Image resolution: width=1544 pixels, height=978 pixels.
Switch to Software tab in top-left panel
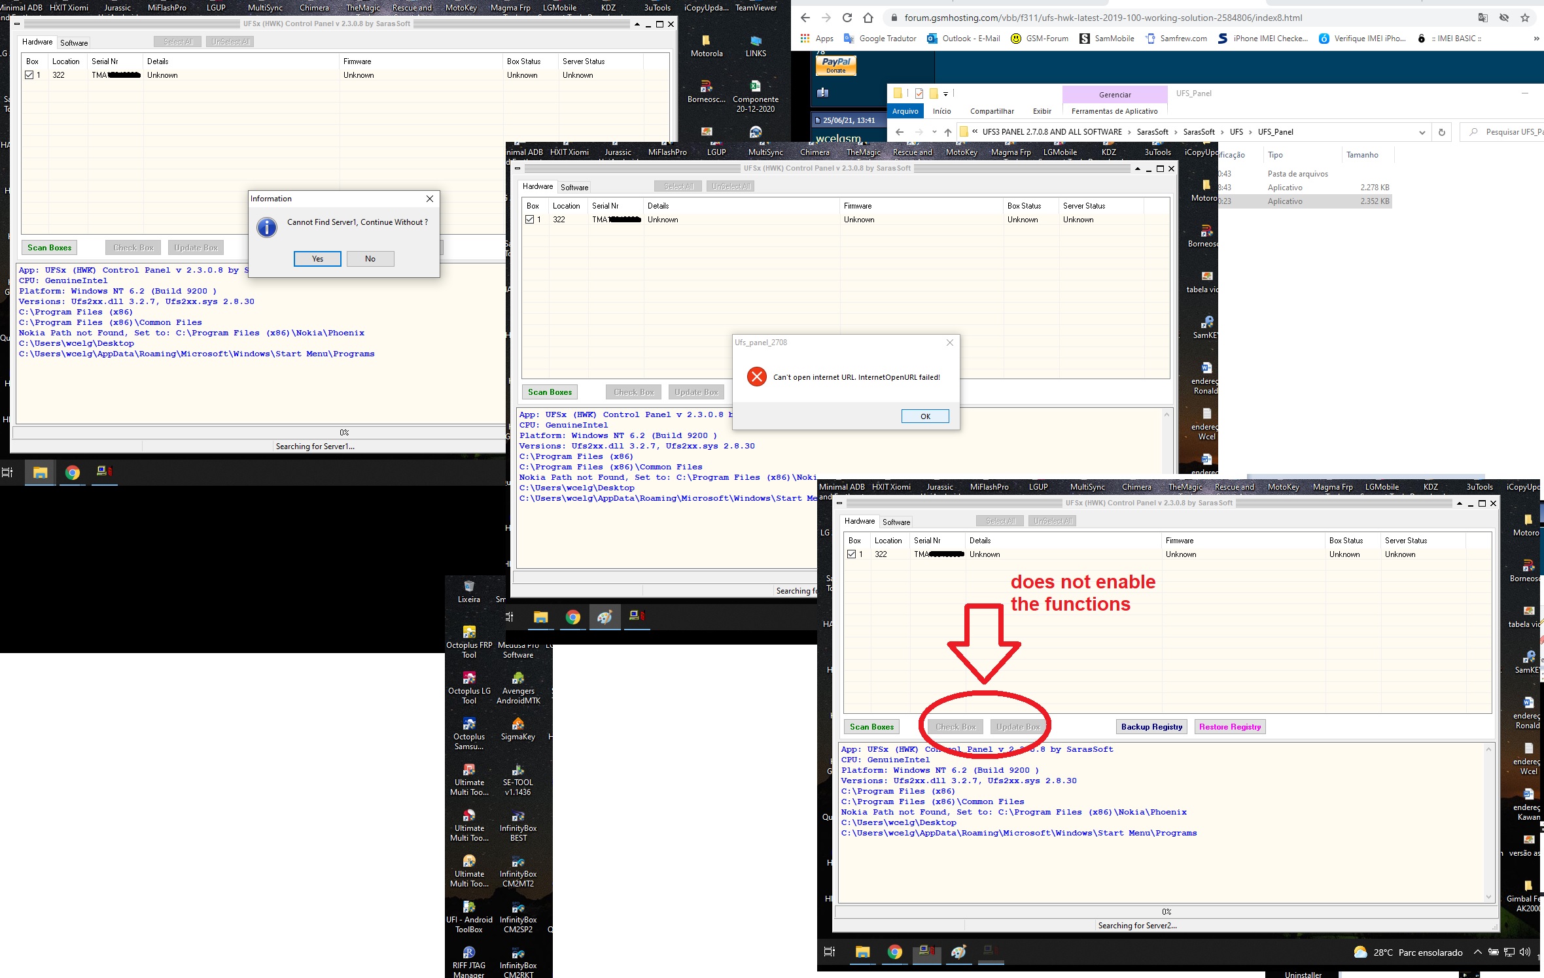(x=74, y=42)
